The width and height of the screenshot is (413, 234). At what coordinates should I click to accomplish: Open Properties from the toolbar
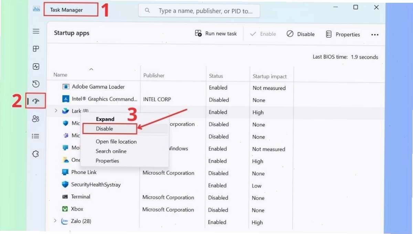point(343,34)
